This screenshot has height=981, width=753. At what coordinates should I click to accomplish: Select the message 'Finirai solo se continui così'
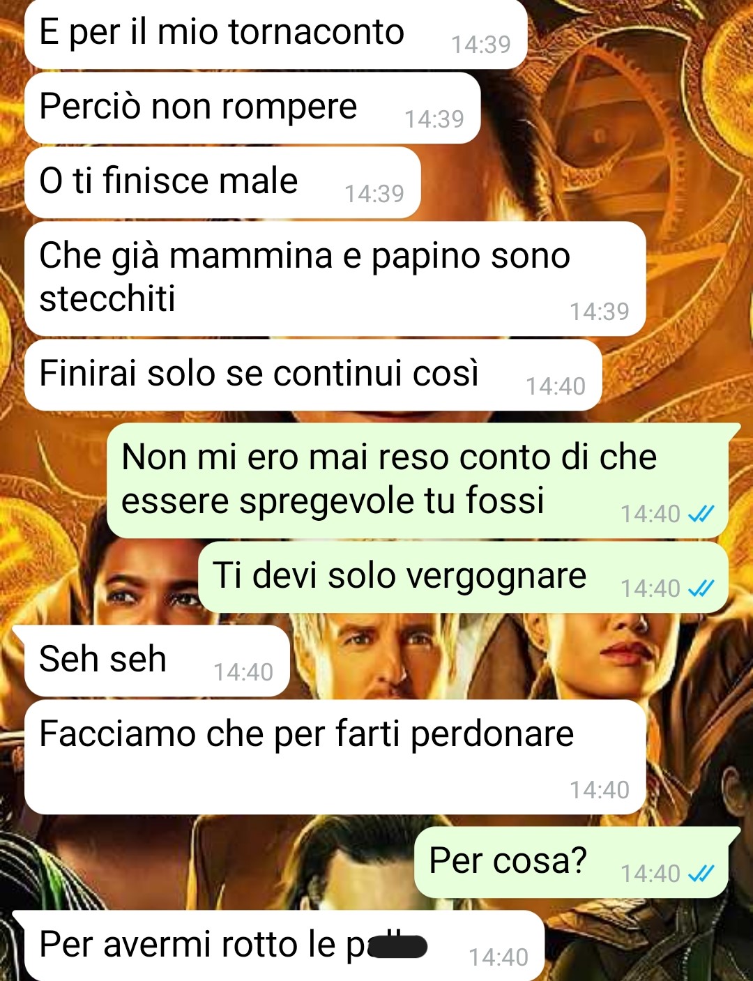click(313, 375)
